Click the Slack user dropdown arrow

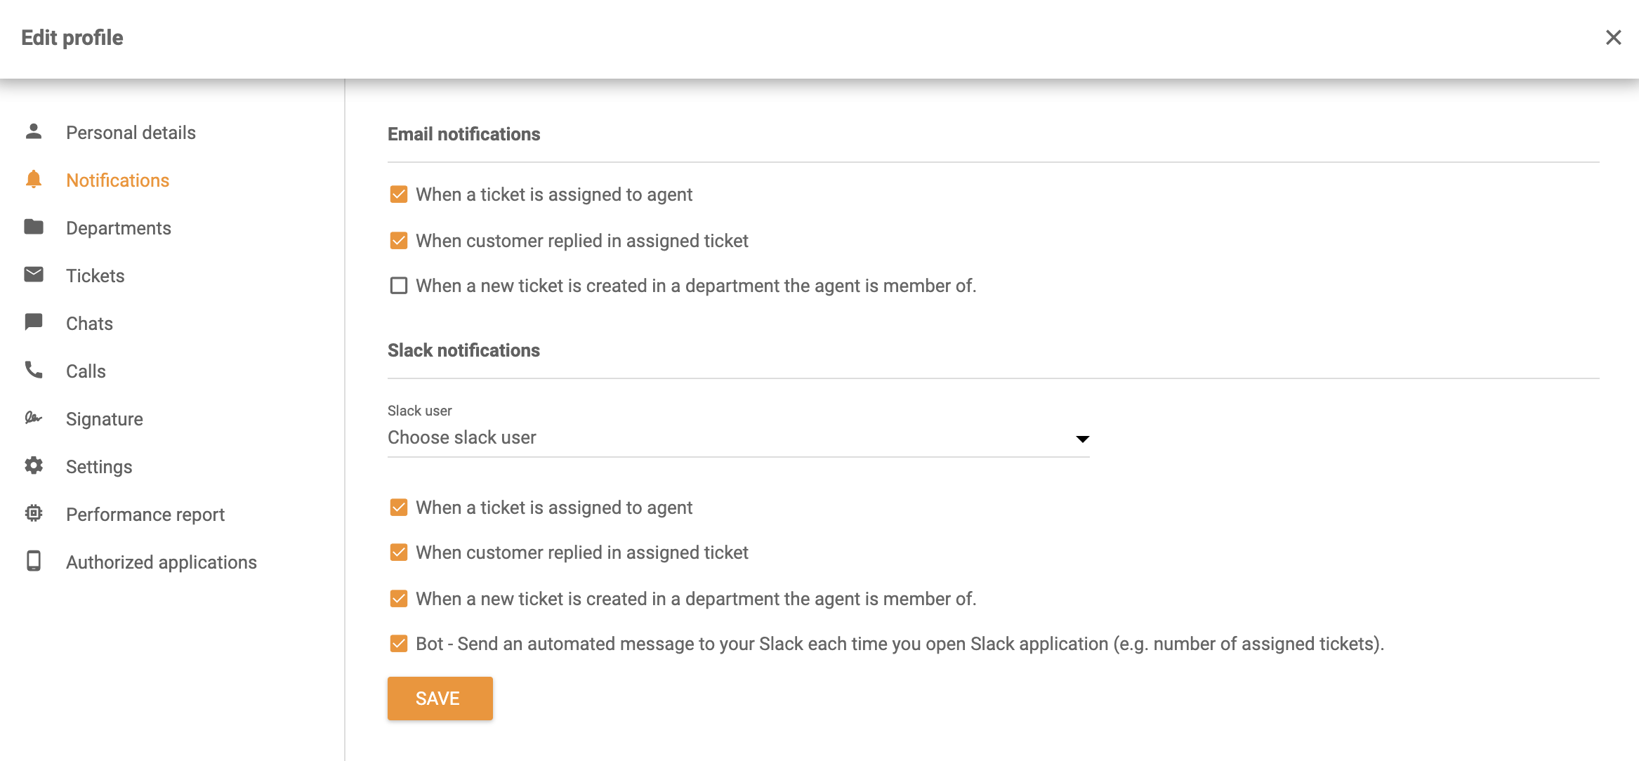click(1082, 439)
